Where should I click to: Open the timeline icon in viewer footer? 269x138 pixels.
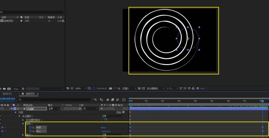pos(189,89)
